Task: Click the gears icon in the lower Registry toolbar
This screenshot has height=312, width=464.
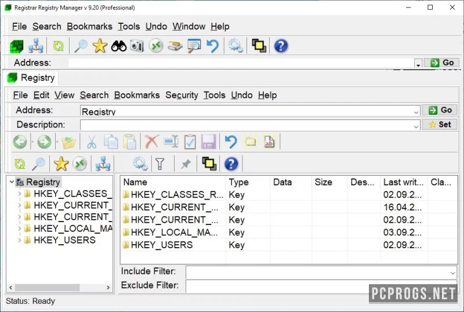Action: coord(140,164)
